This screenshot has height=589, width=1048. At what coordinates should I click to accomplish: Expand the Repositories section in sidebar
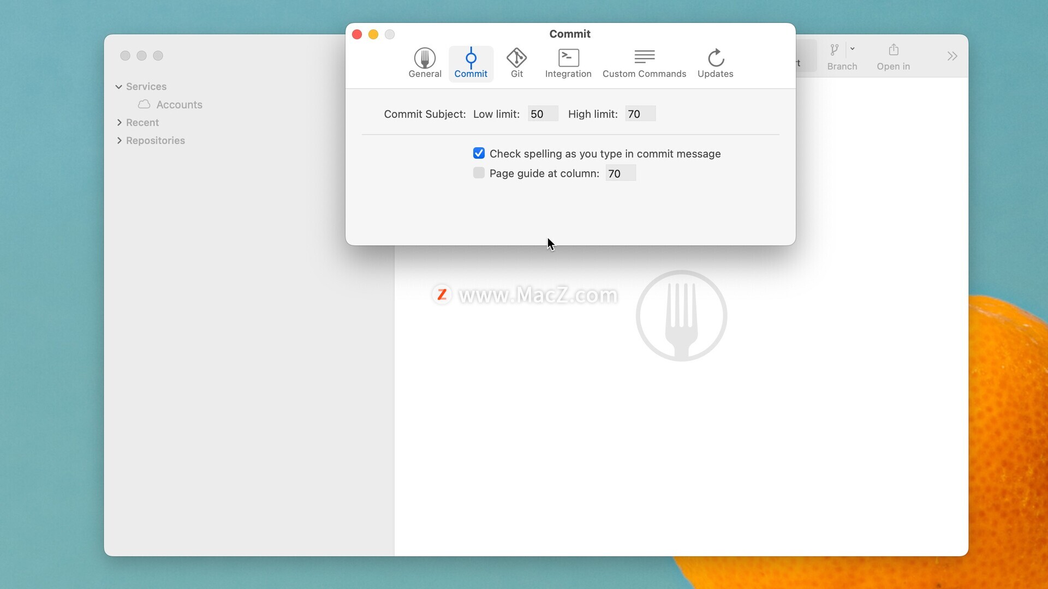[119, 141]
